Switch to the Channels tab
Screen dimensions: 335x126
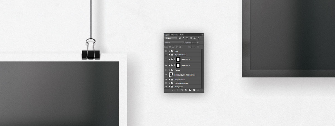[174, 35]
